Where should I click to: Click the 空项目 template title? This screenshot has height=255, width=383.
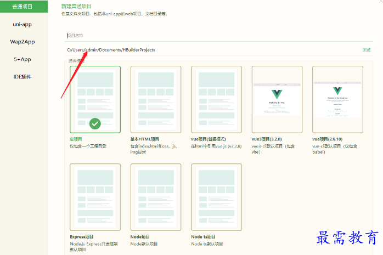point(76,139)
